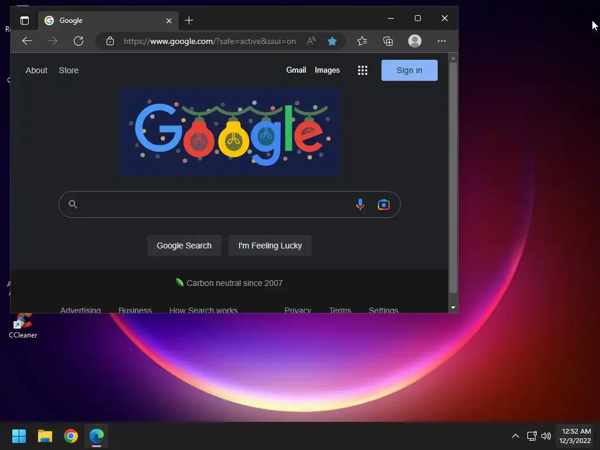Toggle the favorite star in address bar
600x450 pixels.
point(332,41)
